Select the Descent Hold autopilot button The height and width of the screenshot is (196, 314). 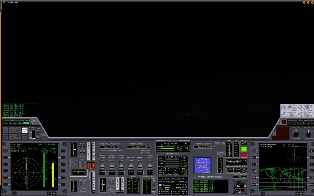25,137
